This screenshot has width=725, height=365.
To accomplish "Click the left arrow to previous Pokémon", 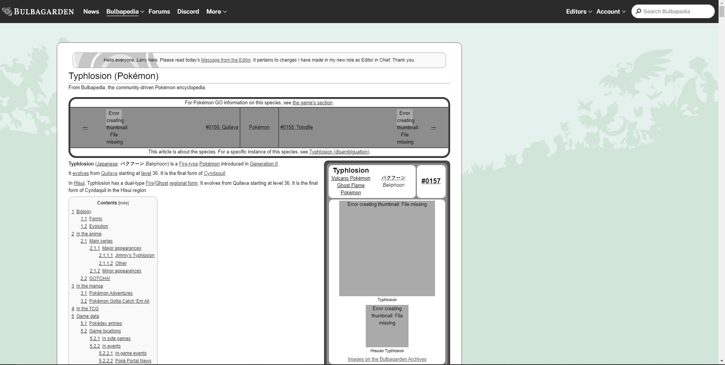I will click(x=85, y=128).
